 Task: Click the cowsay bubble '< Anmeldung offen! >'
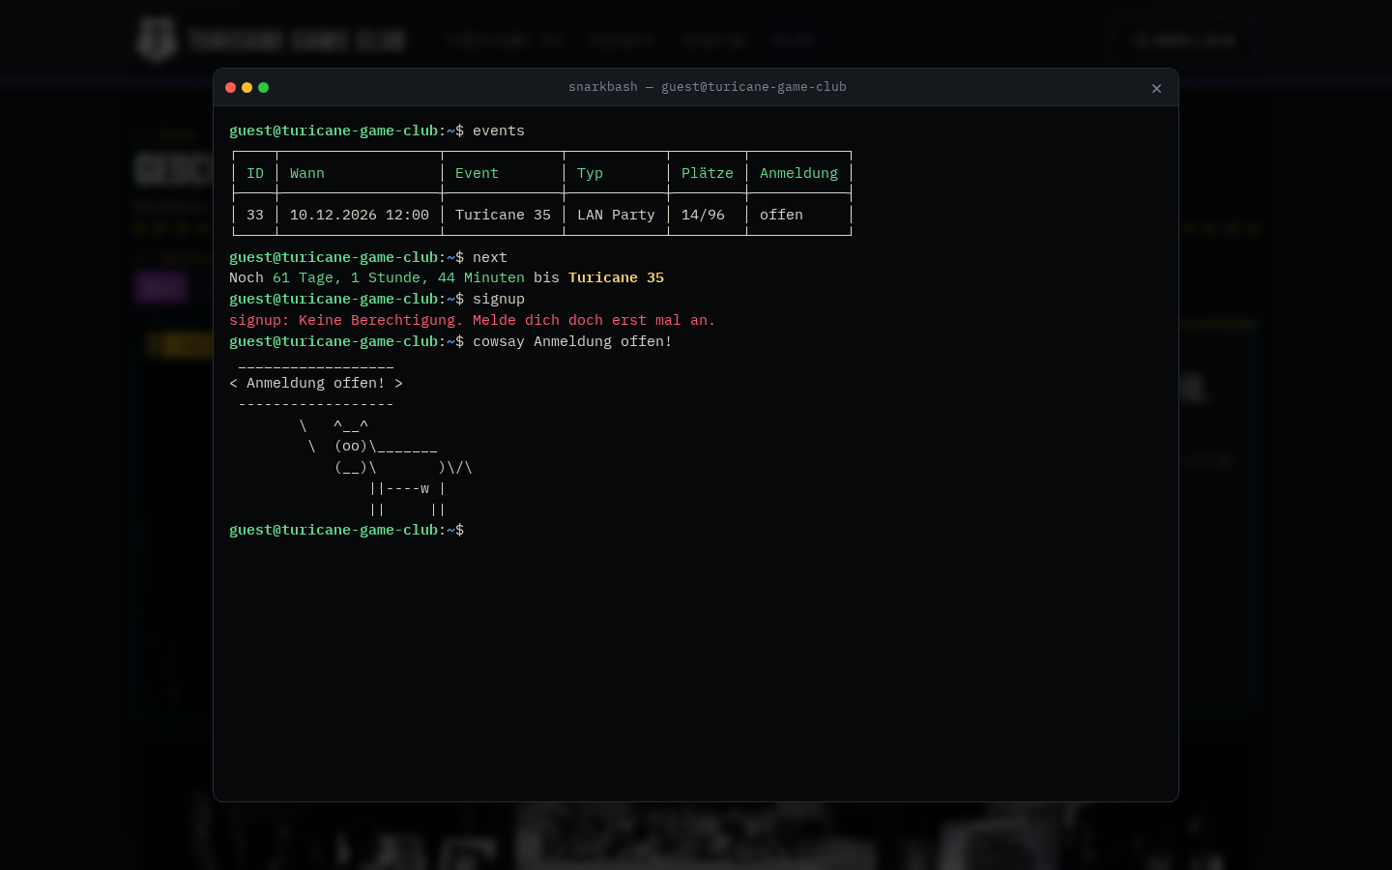[316, 383]
